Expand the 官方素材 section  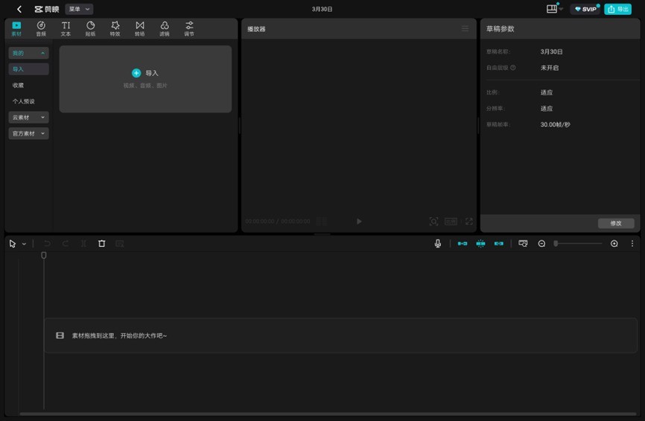coord(28,134)
